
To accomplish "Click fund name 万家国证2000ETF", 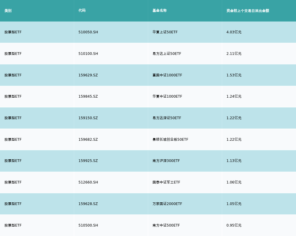I will click(167, 204).
